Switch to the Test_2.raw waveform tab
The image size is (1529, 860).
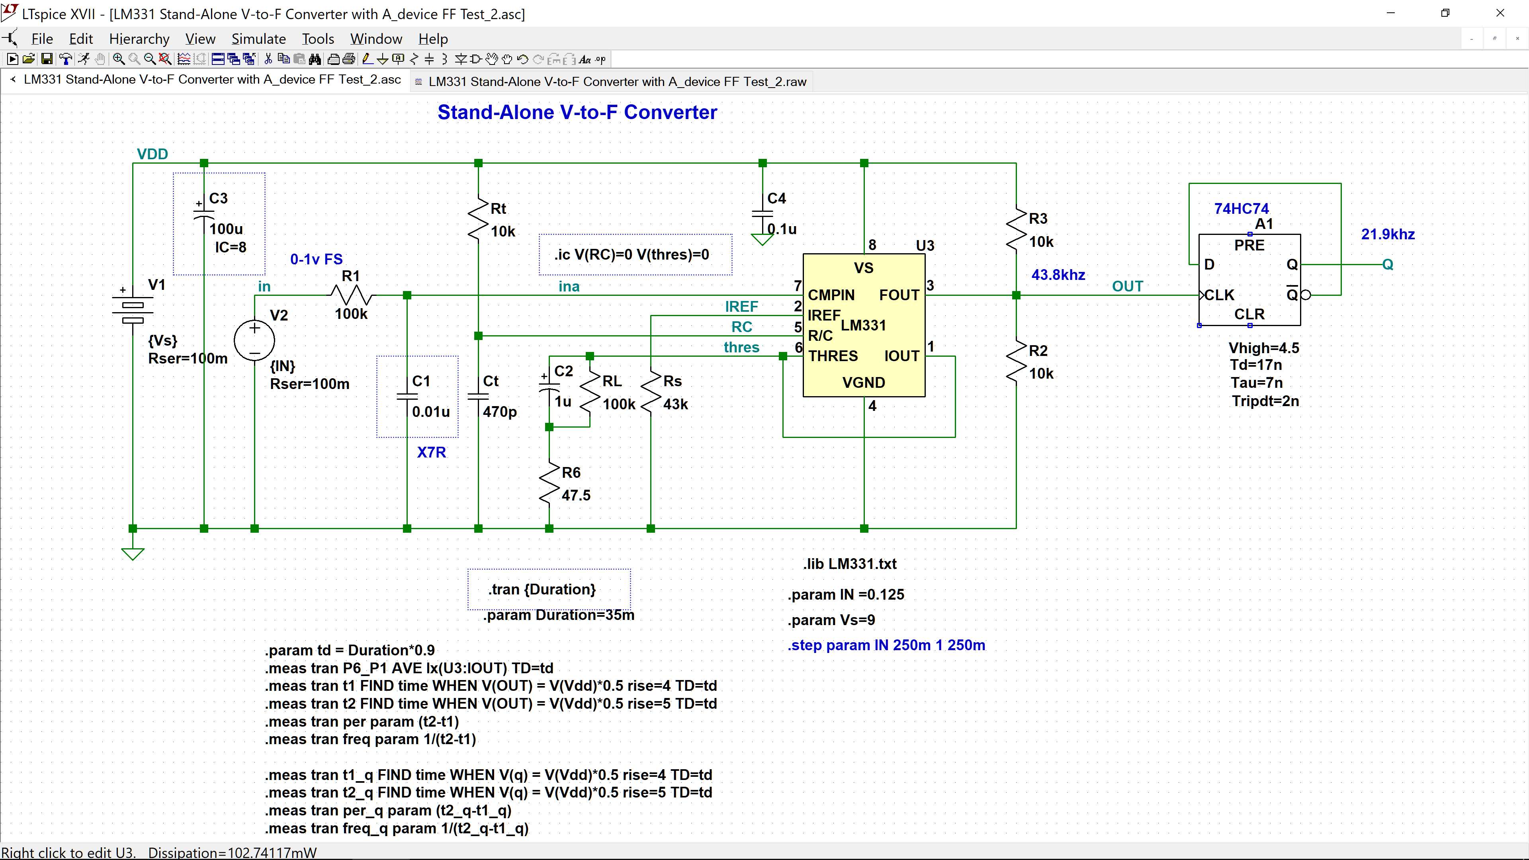click(611, 82)
